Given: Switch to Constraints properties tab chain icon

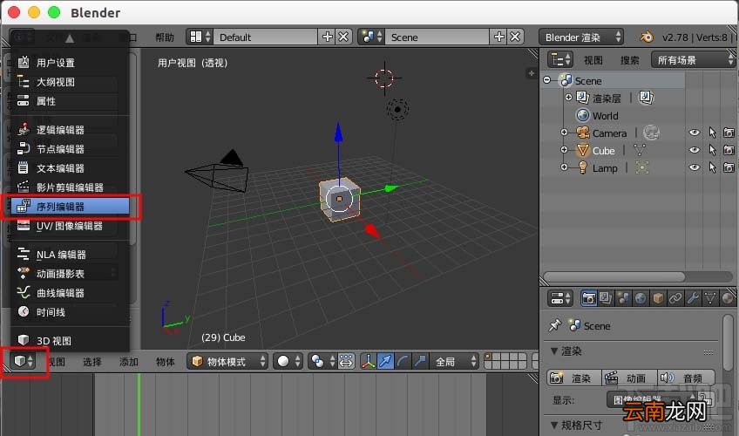Looking at the screenshot, I should (x=675, y=298).
